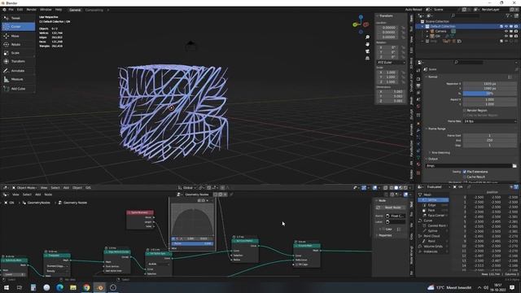This screenshot has height=293, width=521.
Task: Toggle Default Collection exclude checkbox
Action: 501,26
